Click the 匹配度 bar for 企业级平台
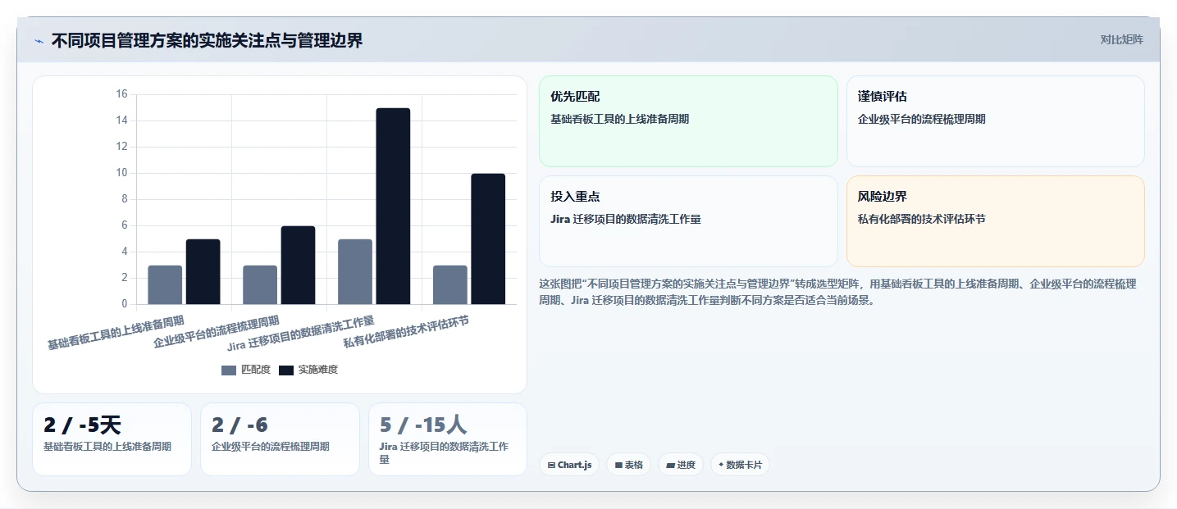The image size is (1177, 509). [260, 284]
